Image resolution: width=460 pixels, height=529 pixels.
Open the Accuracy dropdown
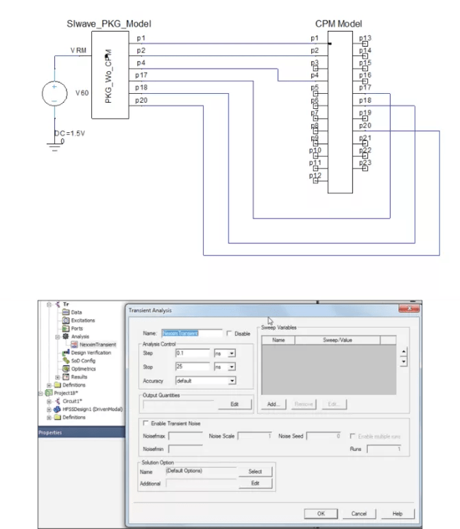coord(232,380)
